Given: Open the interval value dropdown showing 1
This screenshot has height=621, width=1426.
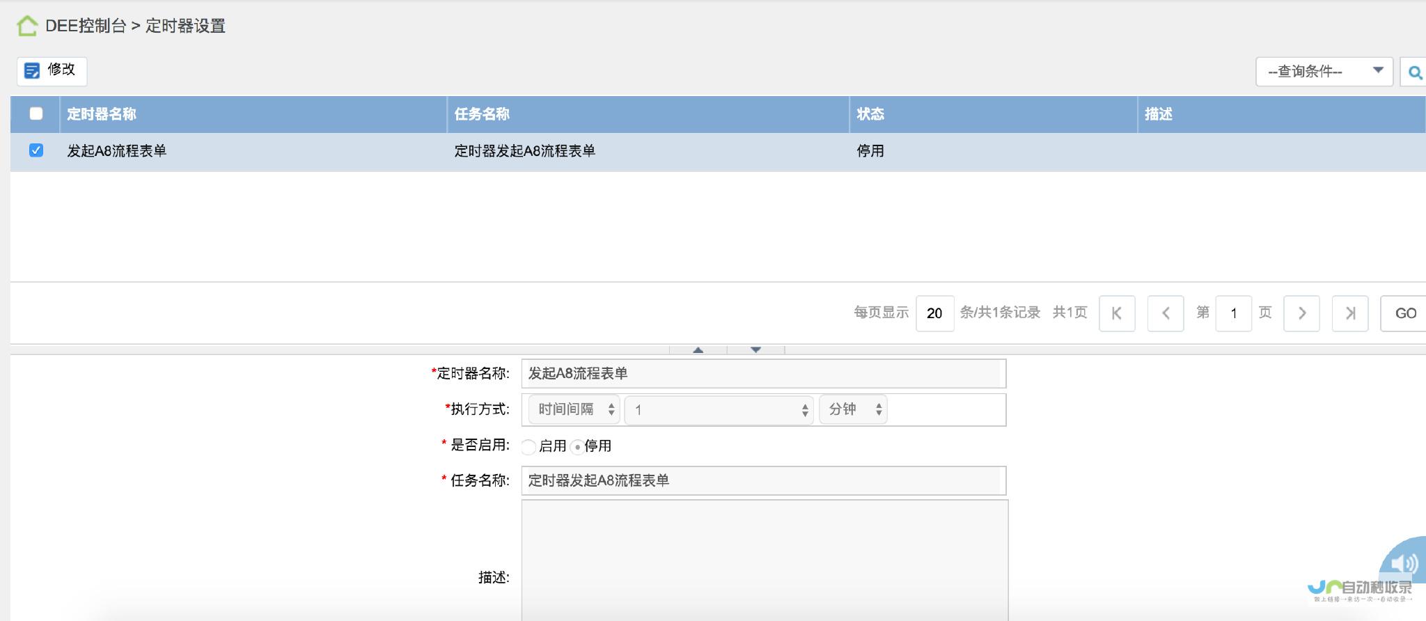Looking at the screenshot, I should [719, 410].
